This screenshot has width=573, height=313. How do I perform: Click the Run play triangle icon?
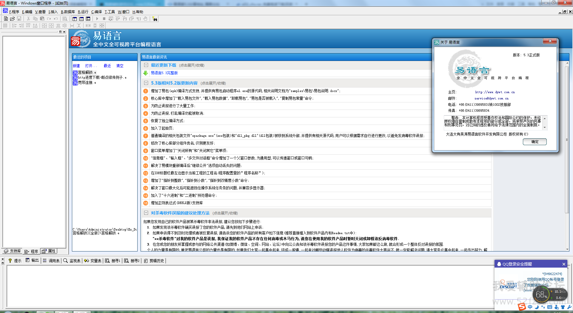click(x=97, y=19)
